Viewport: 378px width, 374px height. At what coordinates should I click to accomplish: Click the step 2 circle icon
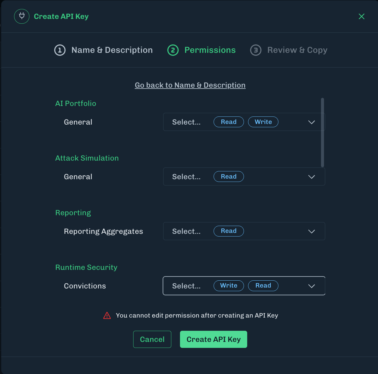click(x=173, y=50)
